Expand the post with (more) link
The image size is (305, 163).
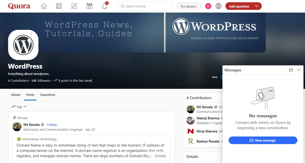click(160, 156)
